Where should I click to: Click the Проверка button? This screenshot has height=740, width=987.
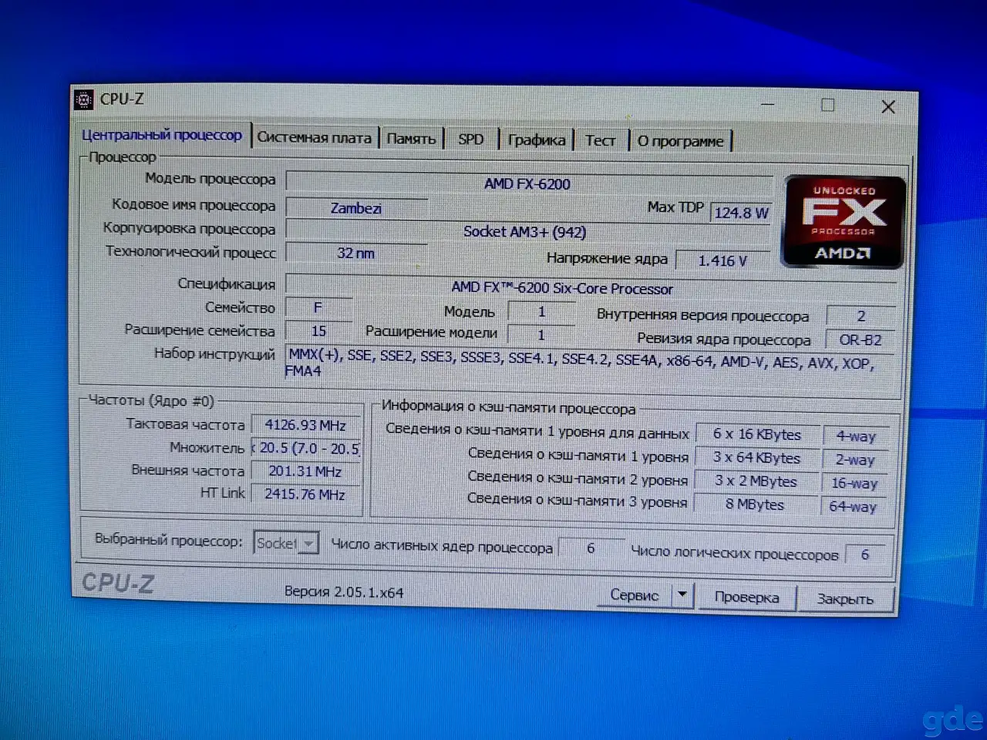[x=746, y=597]
